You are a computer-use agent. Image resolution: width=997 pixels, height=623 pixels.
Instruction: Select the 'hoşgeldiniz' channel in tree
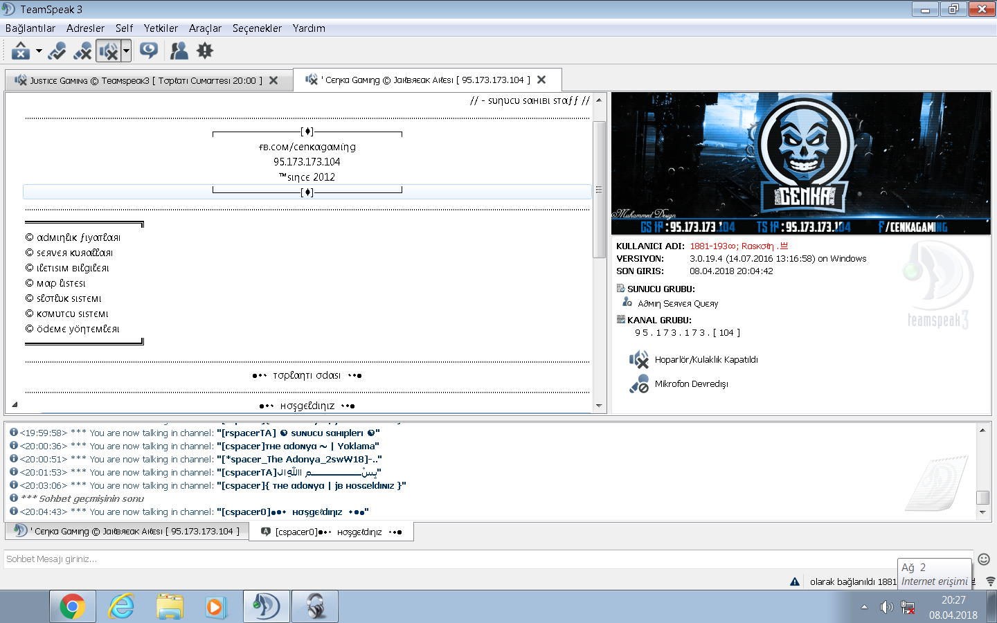[307, 406]
